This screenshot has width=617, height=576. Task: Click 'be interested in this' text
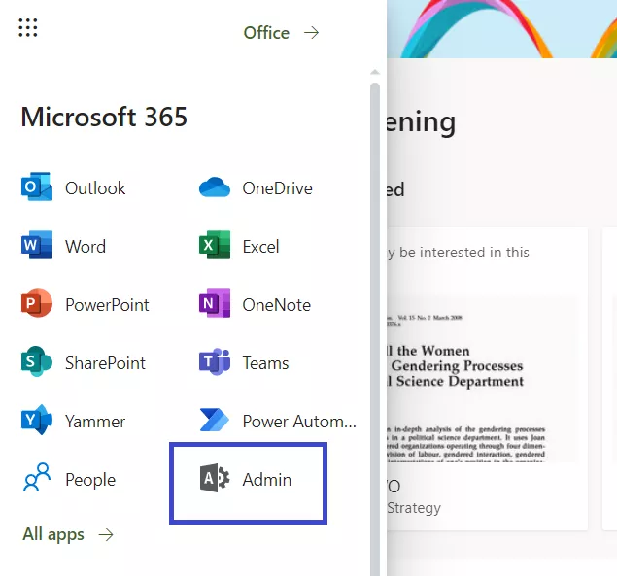pos(463,253)
